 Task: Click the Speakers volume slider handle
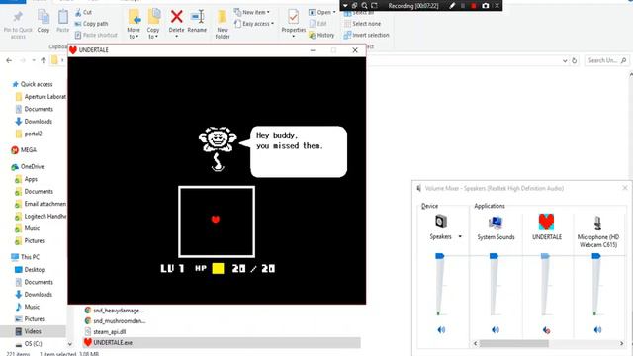coord(439,256)
